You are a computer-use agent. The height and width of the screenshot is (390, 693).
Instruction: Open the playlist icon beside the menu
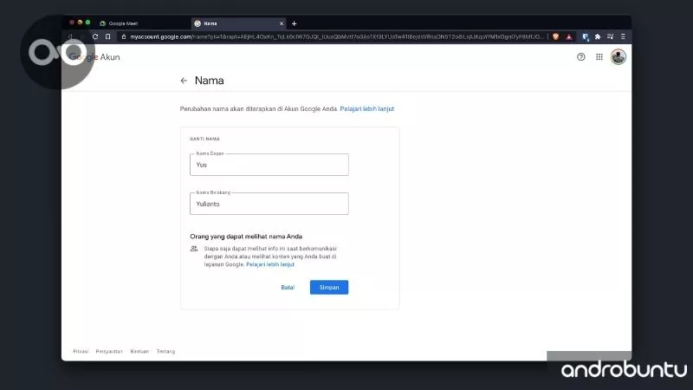pyautogui.click(x=611, y=36)
